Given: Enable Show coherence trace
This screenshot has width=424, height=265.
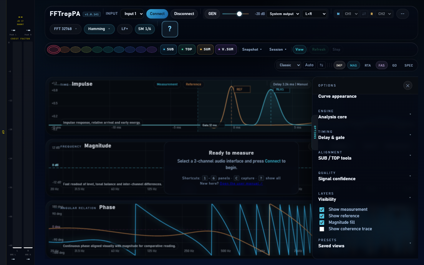Looking at the screenshot, I should pos(322,229).
